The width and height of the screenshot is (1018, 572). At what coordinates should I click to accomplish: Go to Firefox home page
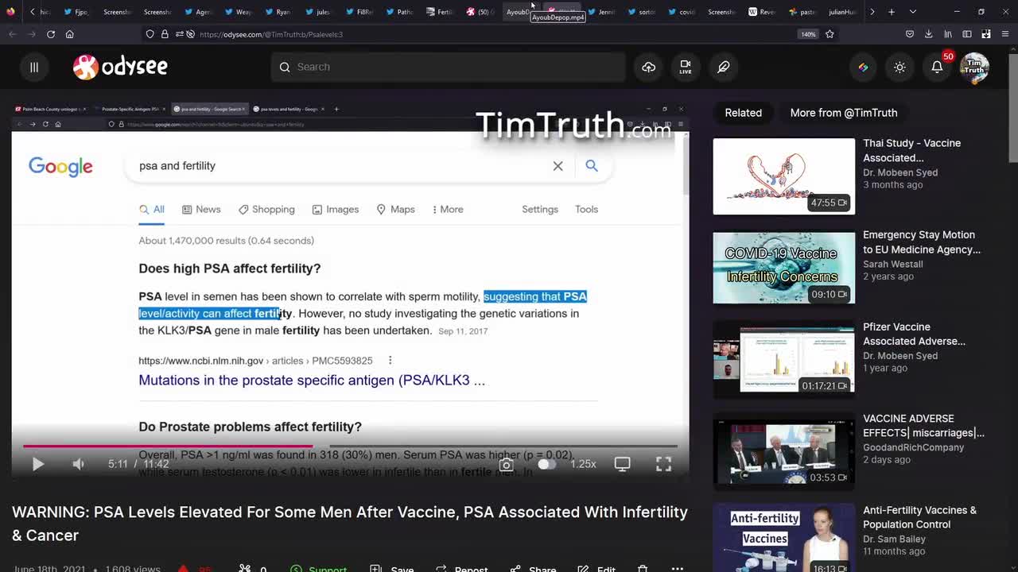[69, 34]
